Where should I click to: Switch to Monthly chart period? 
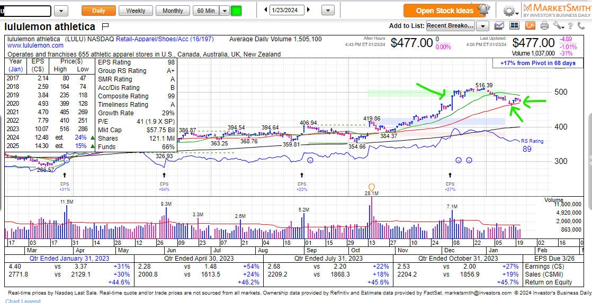(173, 11)
